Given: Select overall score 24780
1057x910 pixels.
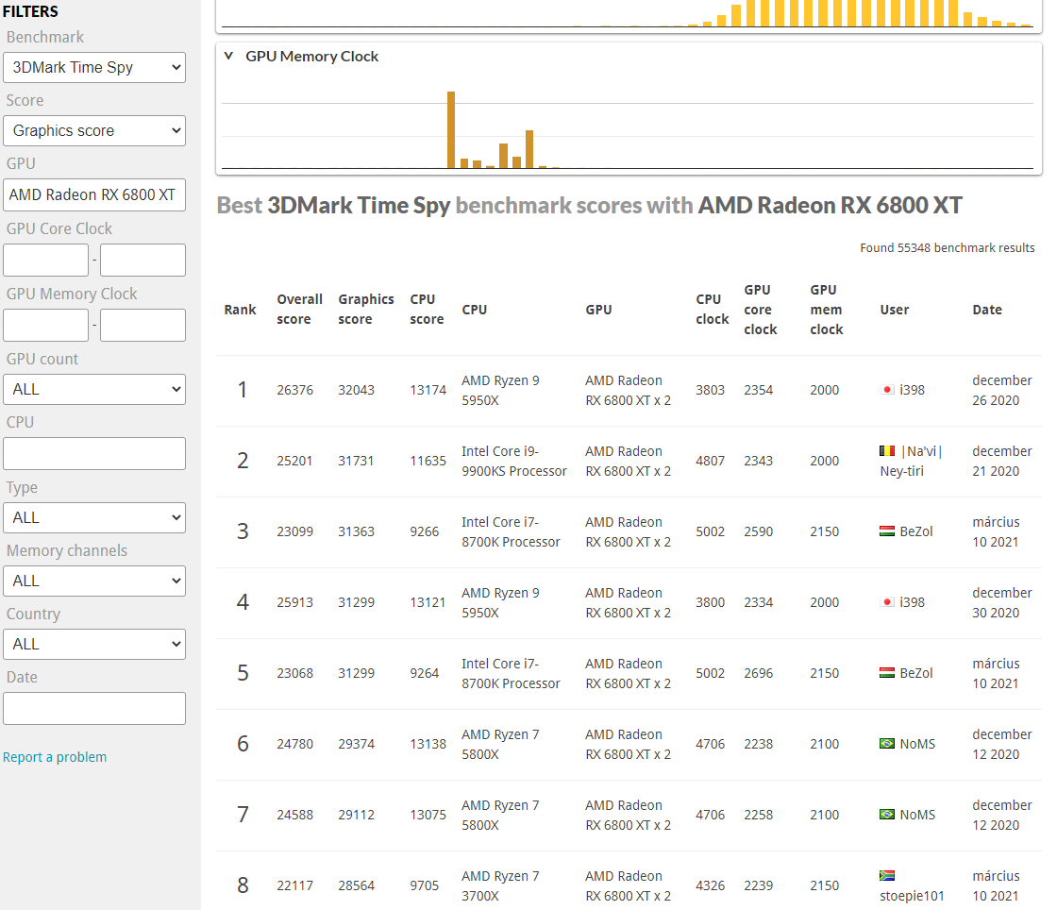Looking at the screenshot, I should (x=295, y=744).
